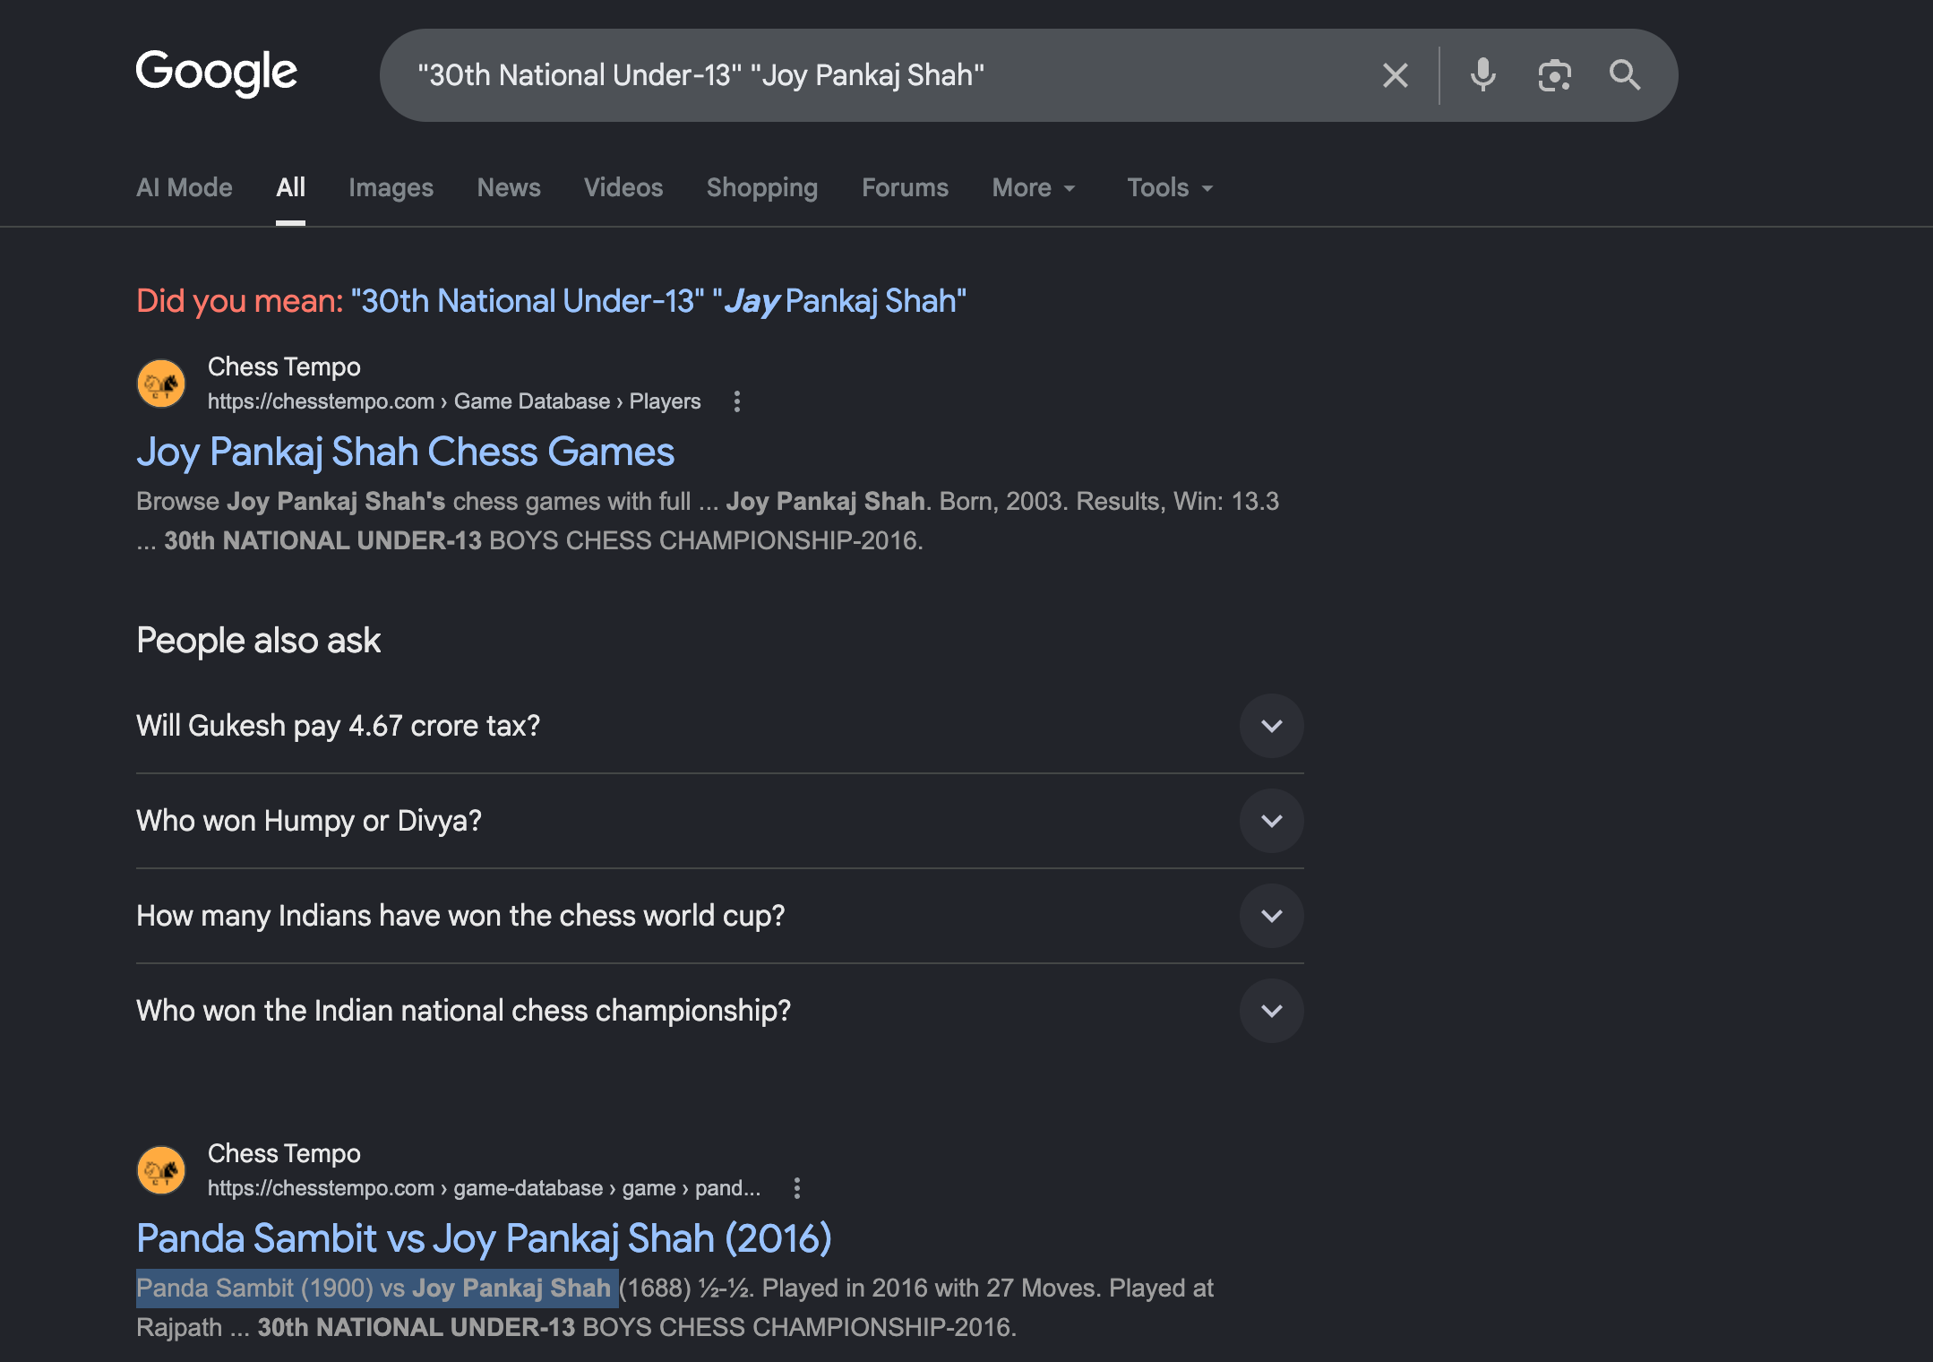The width and height of the screenshot is (1933, 1362).
Task: Click the Chess Tempo favicon of first result
Action: [161, 384]
